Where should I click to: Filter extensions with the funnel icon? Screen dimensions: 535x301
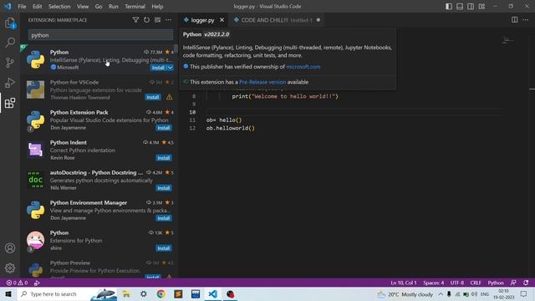pyautogui.click(x=135, y=20)
